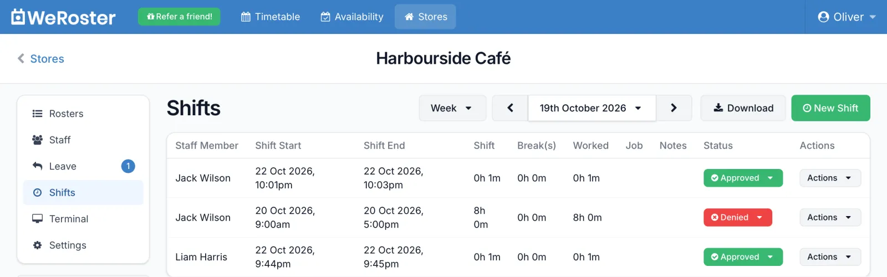The height and width of the screenshot is (277, 887).
Task: Go to next week with right arrow
Action: tap(674, 108)
